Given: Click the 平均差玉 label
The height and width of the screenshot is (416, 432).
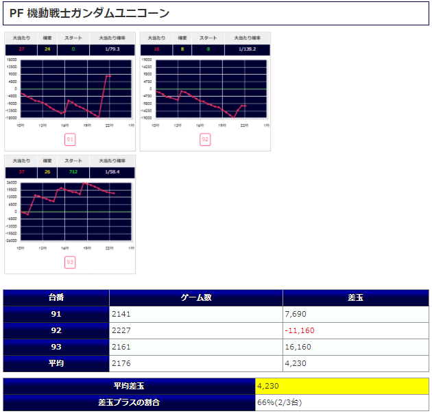Looking at the screenshot, I should [x=129, y=386].
